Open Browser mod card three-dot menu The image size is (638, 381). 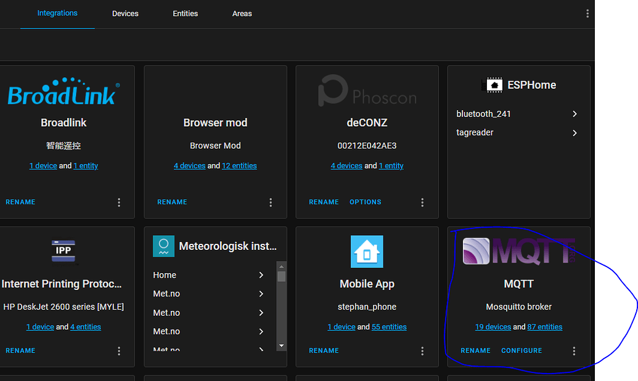click(x=271, y=203)
